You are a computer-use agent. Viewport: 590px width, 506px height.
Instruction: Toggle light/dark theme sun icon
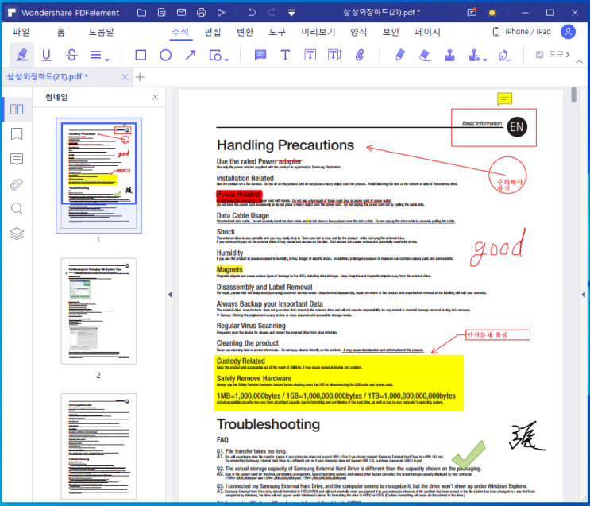(x=492, y=13)
